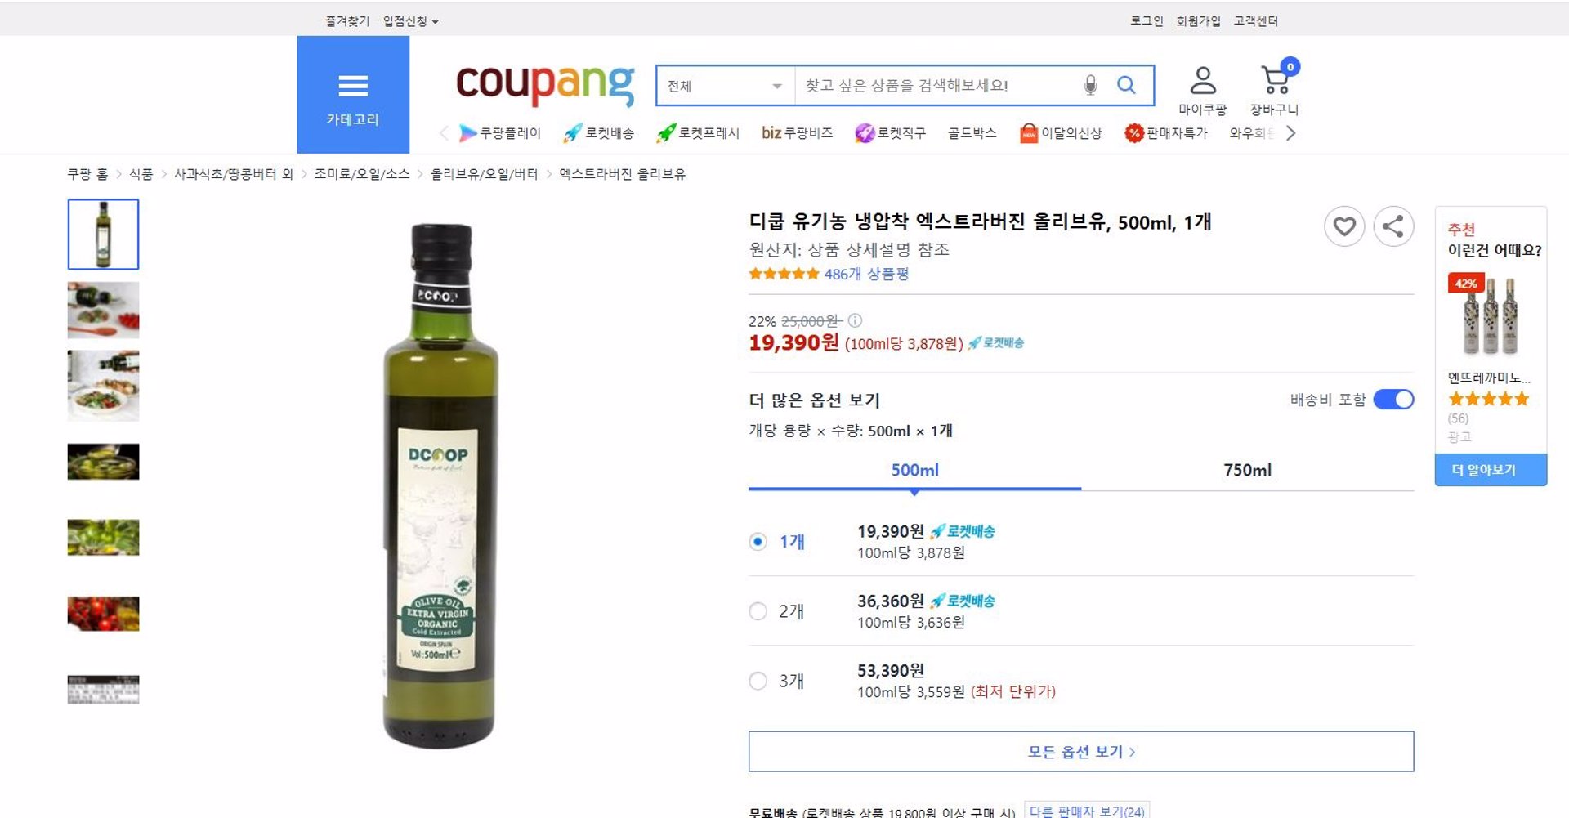
Task: Click the share icon
Action: [x=1393, y=226]
